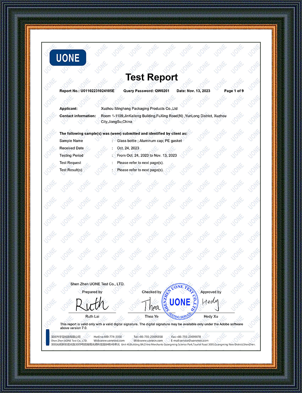Click the address line starting 'Room 1-1109'
This screenshot has height=393, width=302.
tap(164, 116)
